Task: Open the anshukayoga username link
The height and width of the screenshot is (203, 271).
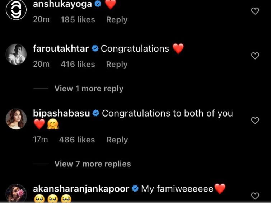Action: [62, 4]
